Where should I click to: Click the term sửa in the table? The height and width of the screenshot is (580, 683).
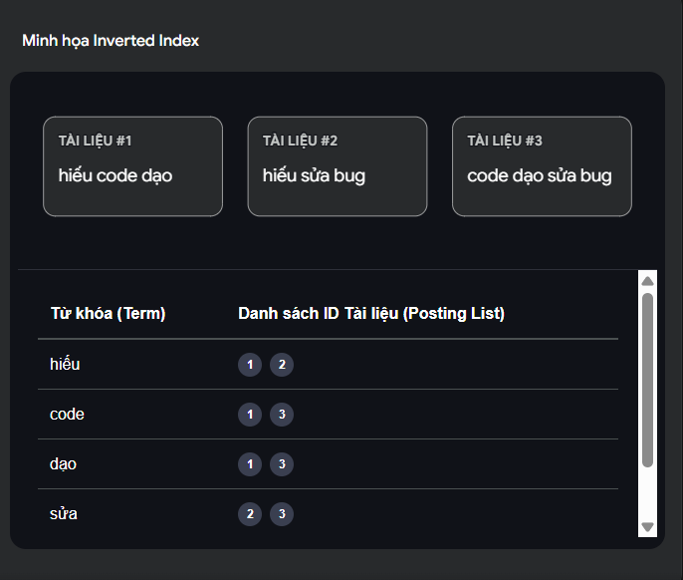click(x=64, y=514)
